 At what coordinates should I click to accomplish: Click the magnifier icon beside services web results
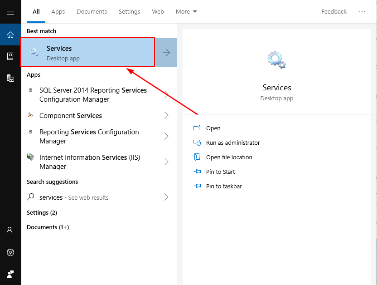point(30,197)
